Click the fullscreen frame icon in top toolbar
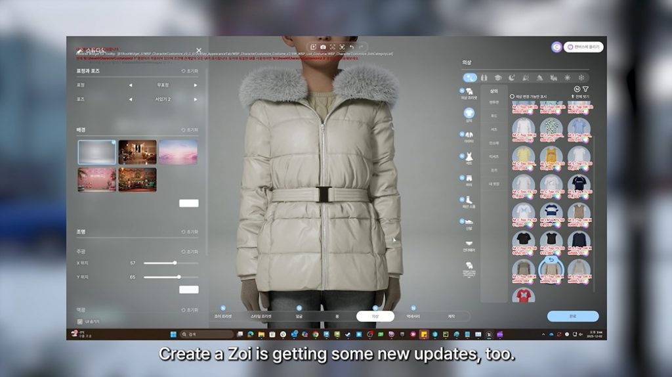This screenshot has height=377, width=672. coord(332,47)
